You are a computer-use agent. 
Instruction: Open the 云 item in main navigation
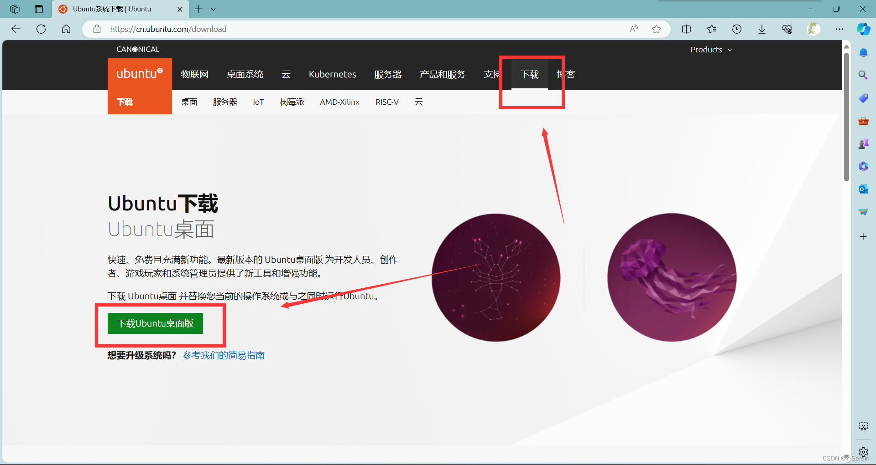[286, 74]
